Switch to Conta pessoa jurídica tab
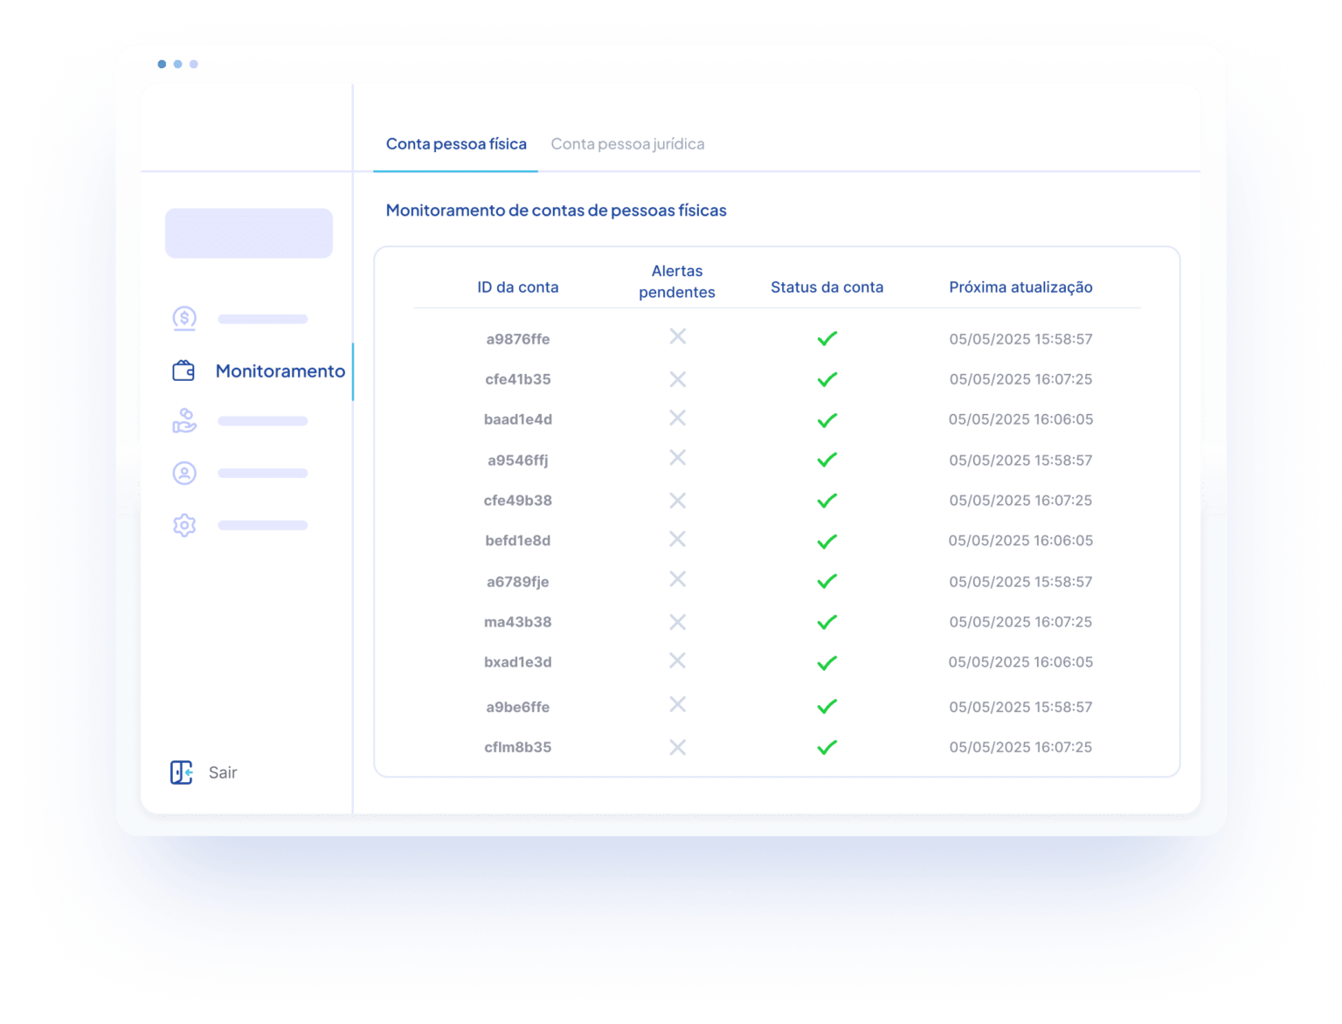Viewport: 1342px width, 1024px height. tap(627, 143)
